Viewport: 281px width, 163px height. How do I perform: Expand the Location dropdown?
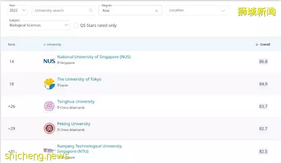point(197,10)
